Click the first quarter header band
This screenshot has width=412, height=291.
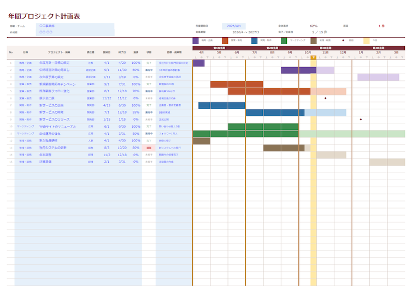point(219,48)
